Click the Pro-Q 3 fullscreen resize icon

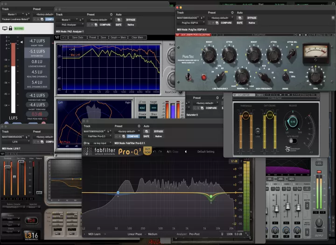247,234
